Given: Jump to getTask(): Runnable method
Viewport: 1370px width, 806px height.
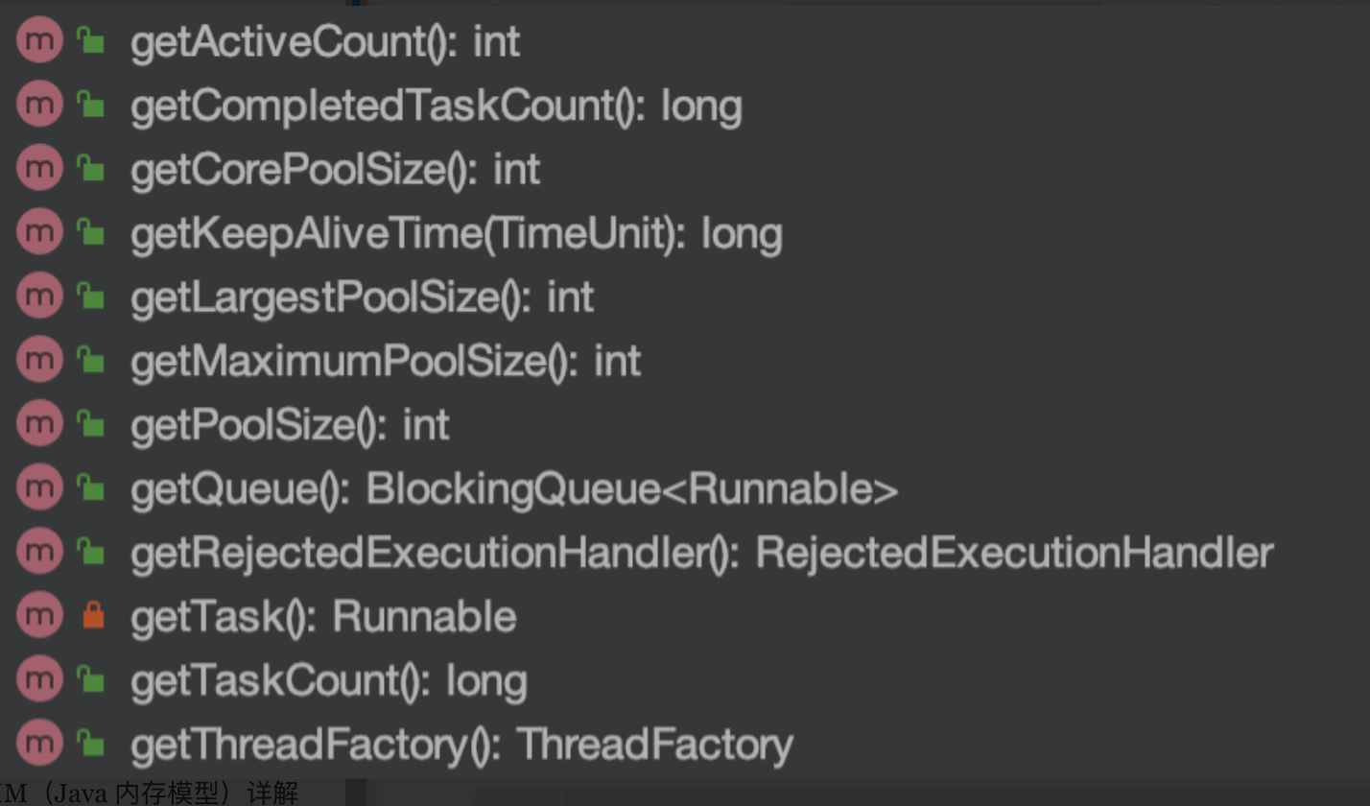Looking at the screenshot, I should coord(323,616).
